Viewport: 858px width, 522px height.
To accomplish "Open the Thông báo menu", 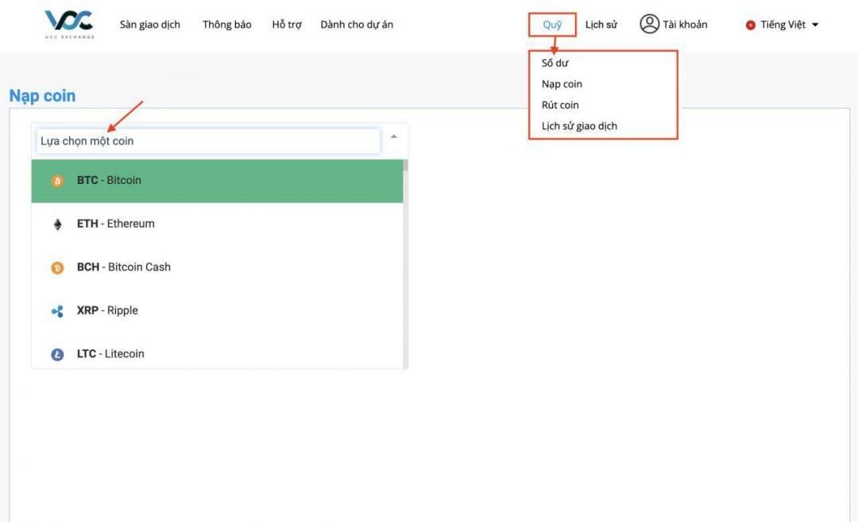I will (227, 25).
